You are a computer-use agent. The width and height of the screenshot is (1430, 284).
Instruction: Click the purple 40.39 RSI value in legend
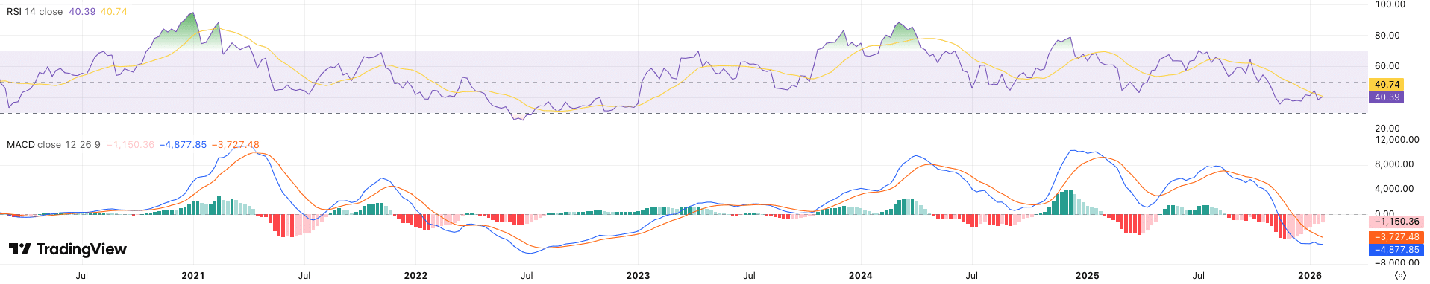pos(82,12)
